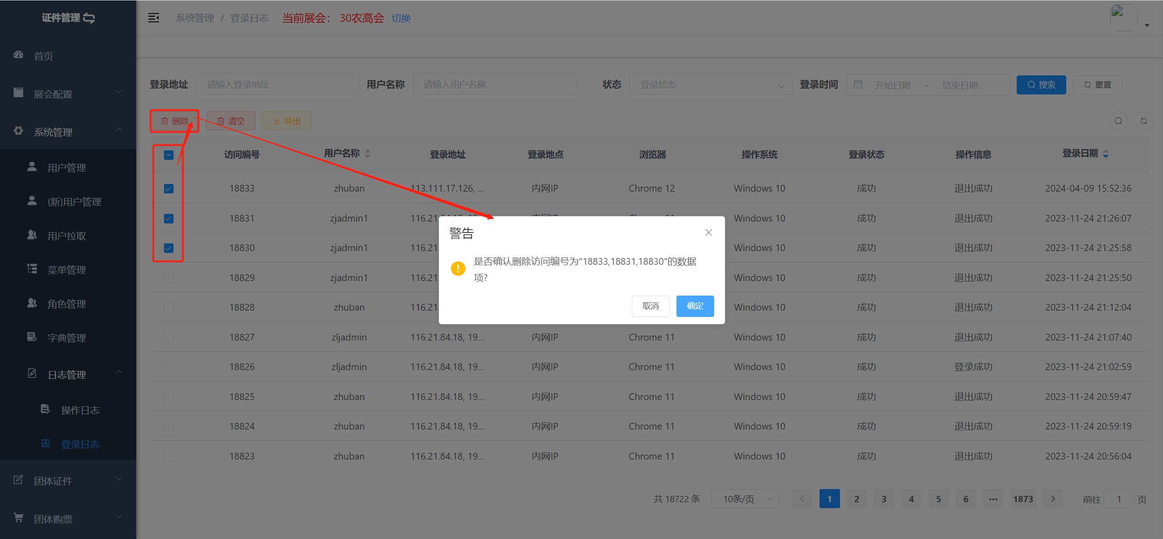Open 操作日志 in the sidebar
The height and width of the screenshot is (539, 1163).
80,410
